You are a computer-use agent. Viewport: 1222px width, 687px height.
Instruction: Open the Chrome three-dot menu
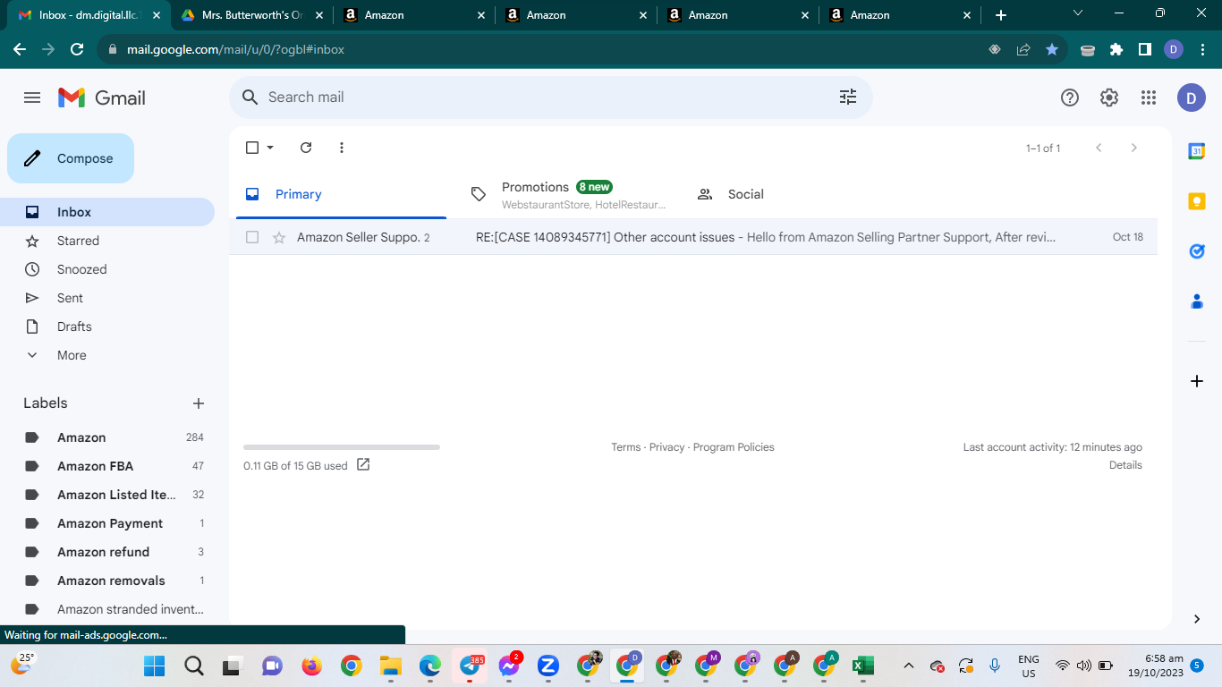[x=1202, y=49]
